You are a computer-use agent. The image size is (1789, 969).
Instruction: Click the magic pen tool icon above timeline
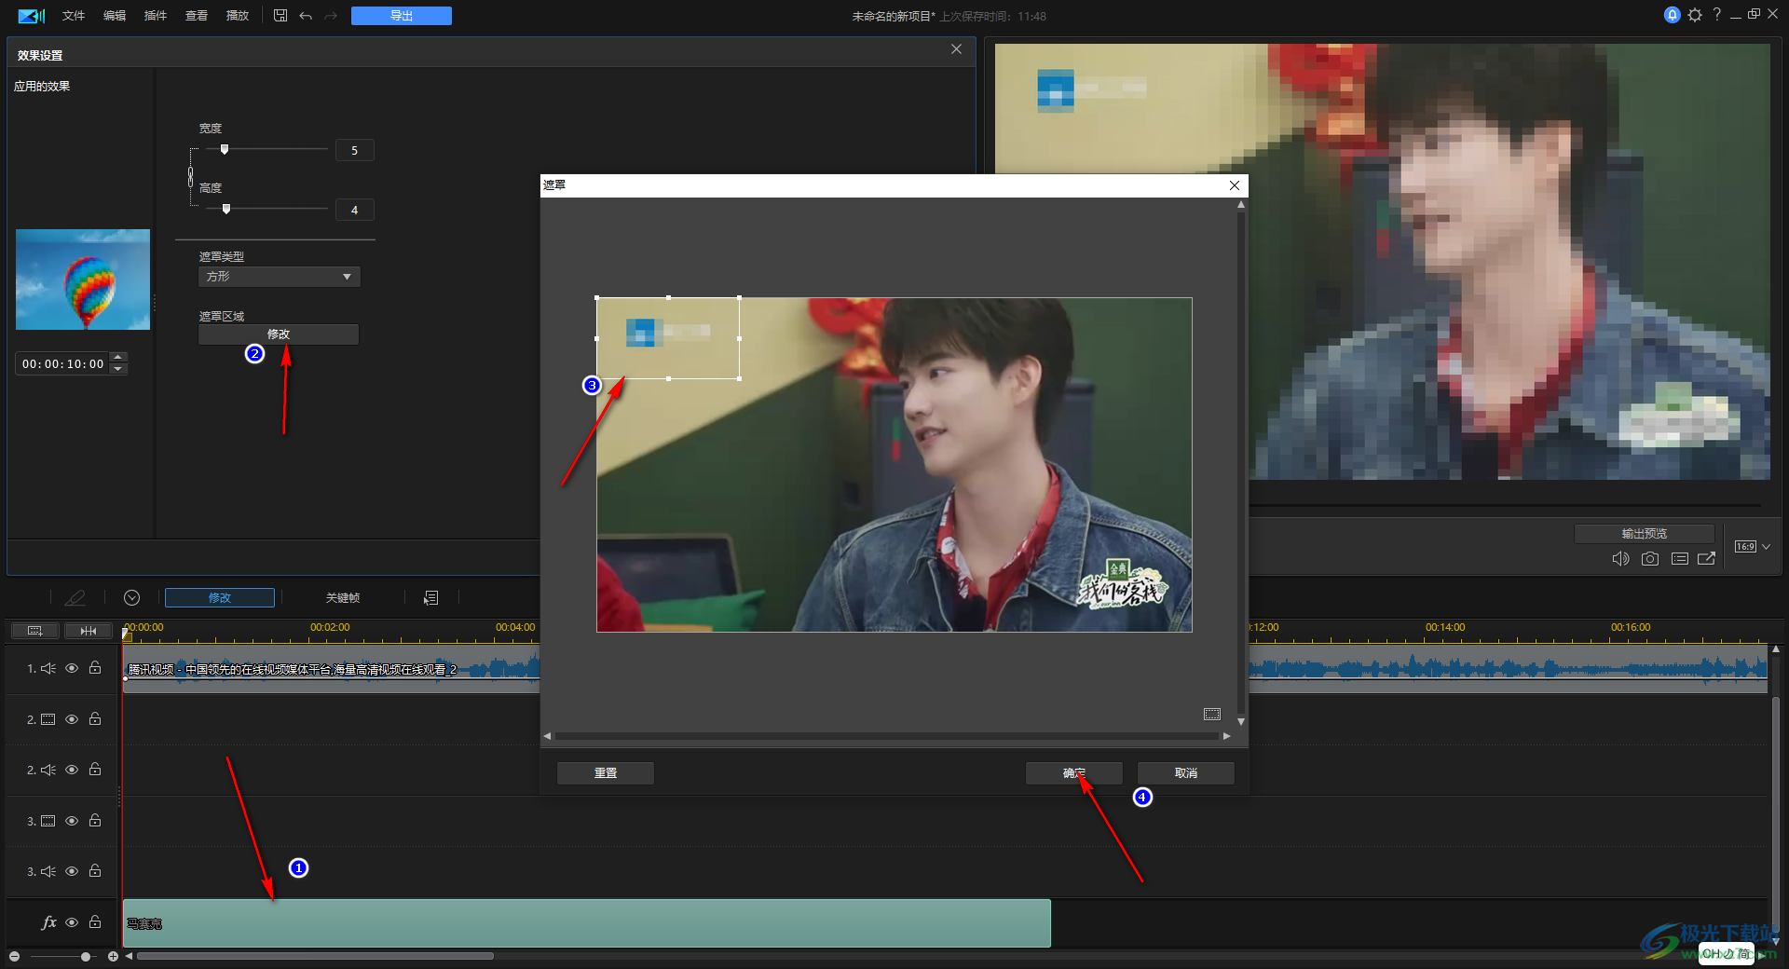(x=75, y=598)
